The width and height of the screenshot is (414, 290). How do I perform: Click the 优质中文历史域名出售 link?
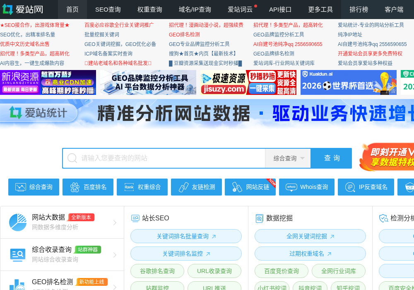(25, 44)
